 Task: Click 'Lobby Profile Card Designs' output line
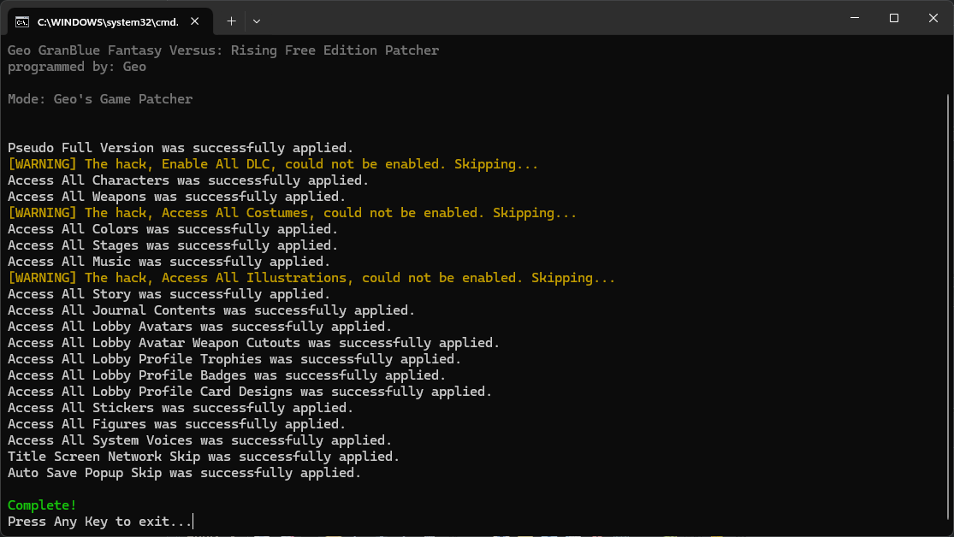click(250, 392)
